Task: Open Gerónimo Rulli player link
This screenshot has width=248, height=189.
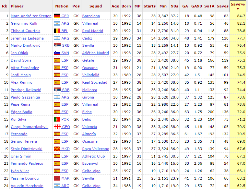Action: tap(24, 23)
